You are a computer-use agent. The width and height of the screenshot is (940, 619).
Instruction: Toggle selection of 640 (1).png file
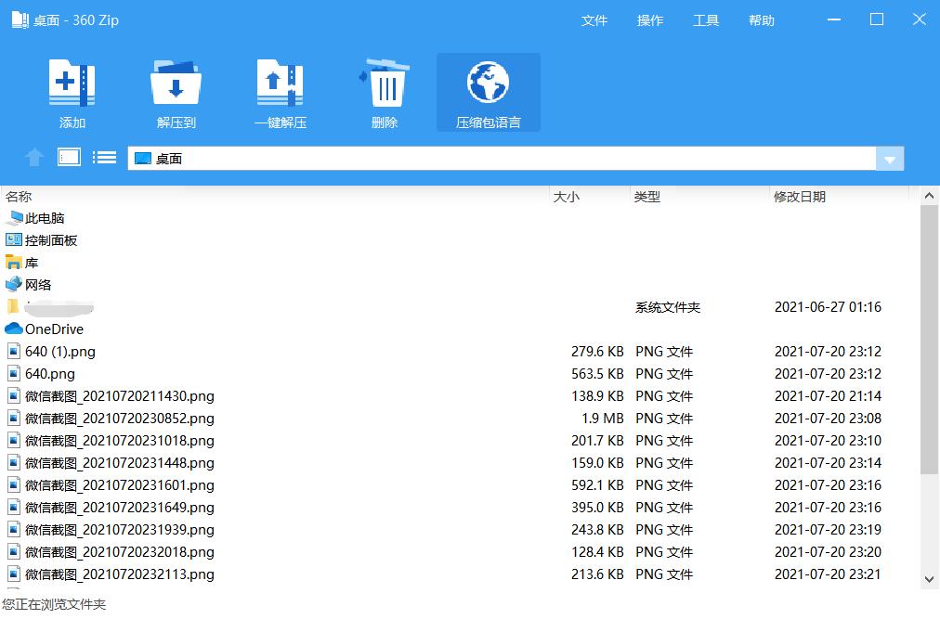(x=61, y=351)
